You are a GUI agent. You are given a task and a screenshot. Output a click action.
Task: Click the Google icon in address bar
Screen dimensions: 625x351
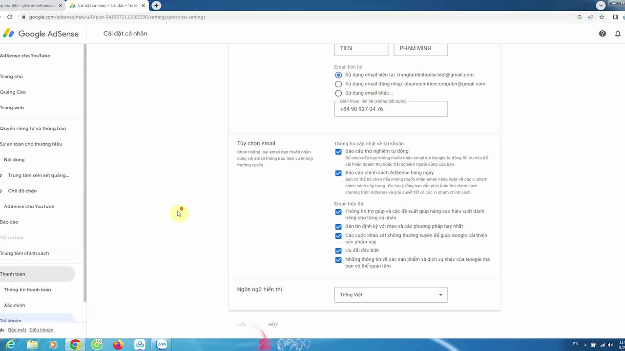[580, 17]
